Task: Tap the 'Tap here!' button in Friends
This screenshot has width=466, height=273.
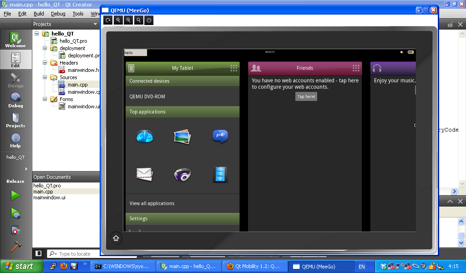Action: click(306, 96)
